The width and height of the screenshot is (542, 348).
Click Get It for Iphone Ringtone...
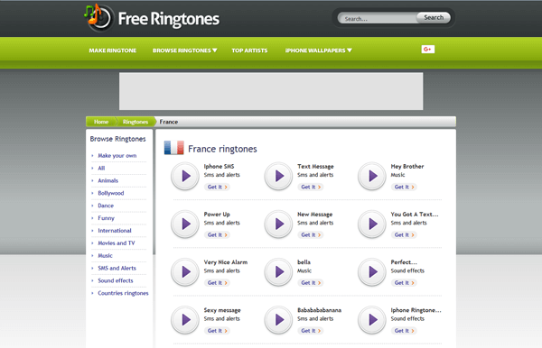pos(404,331)
